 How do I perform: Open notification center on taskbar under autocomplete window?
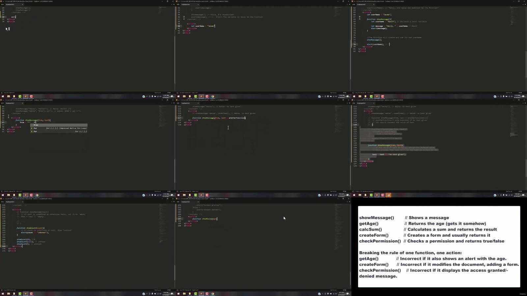(x=172, y=195)
